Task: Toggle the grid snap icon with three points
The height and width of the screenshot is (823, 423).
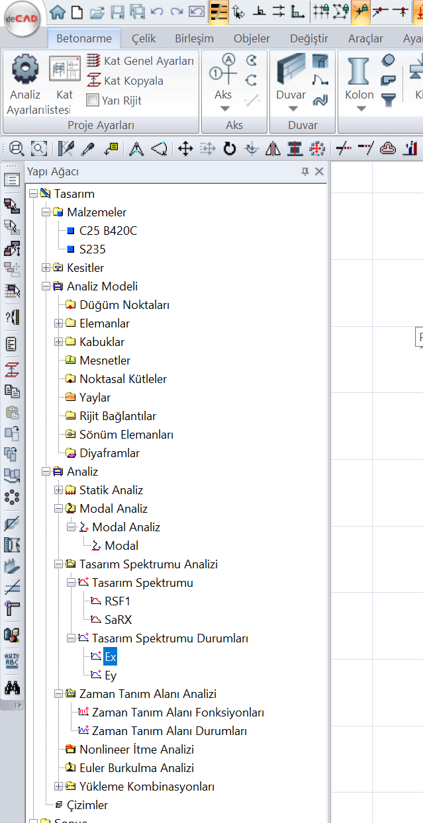Action: 321,11
